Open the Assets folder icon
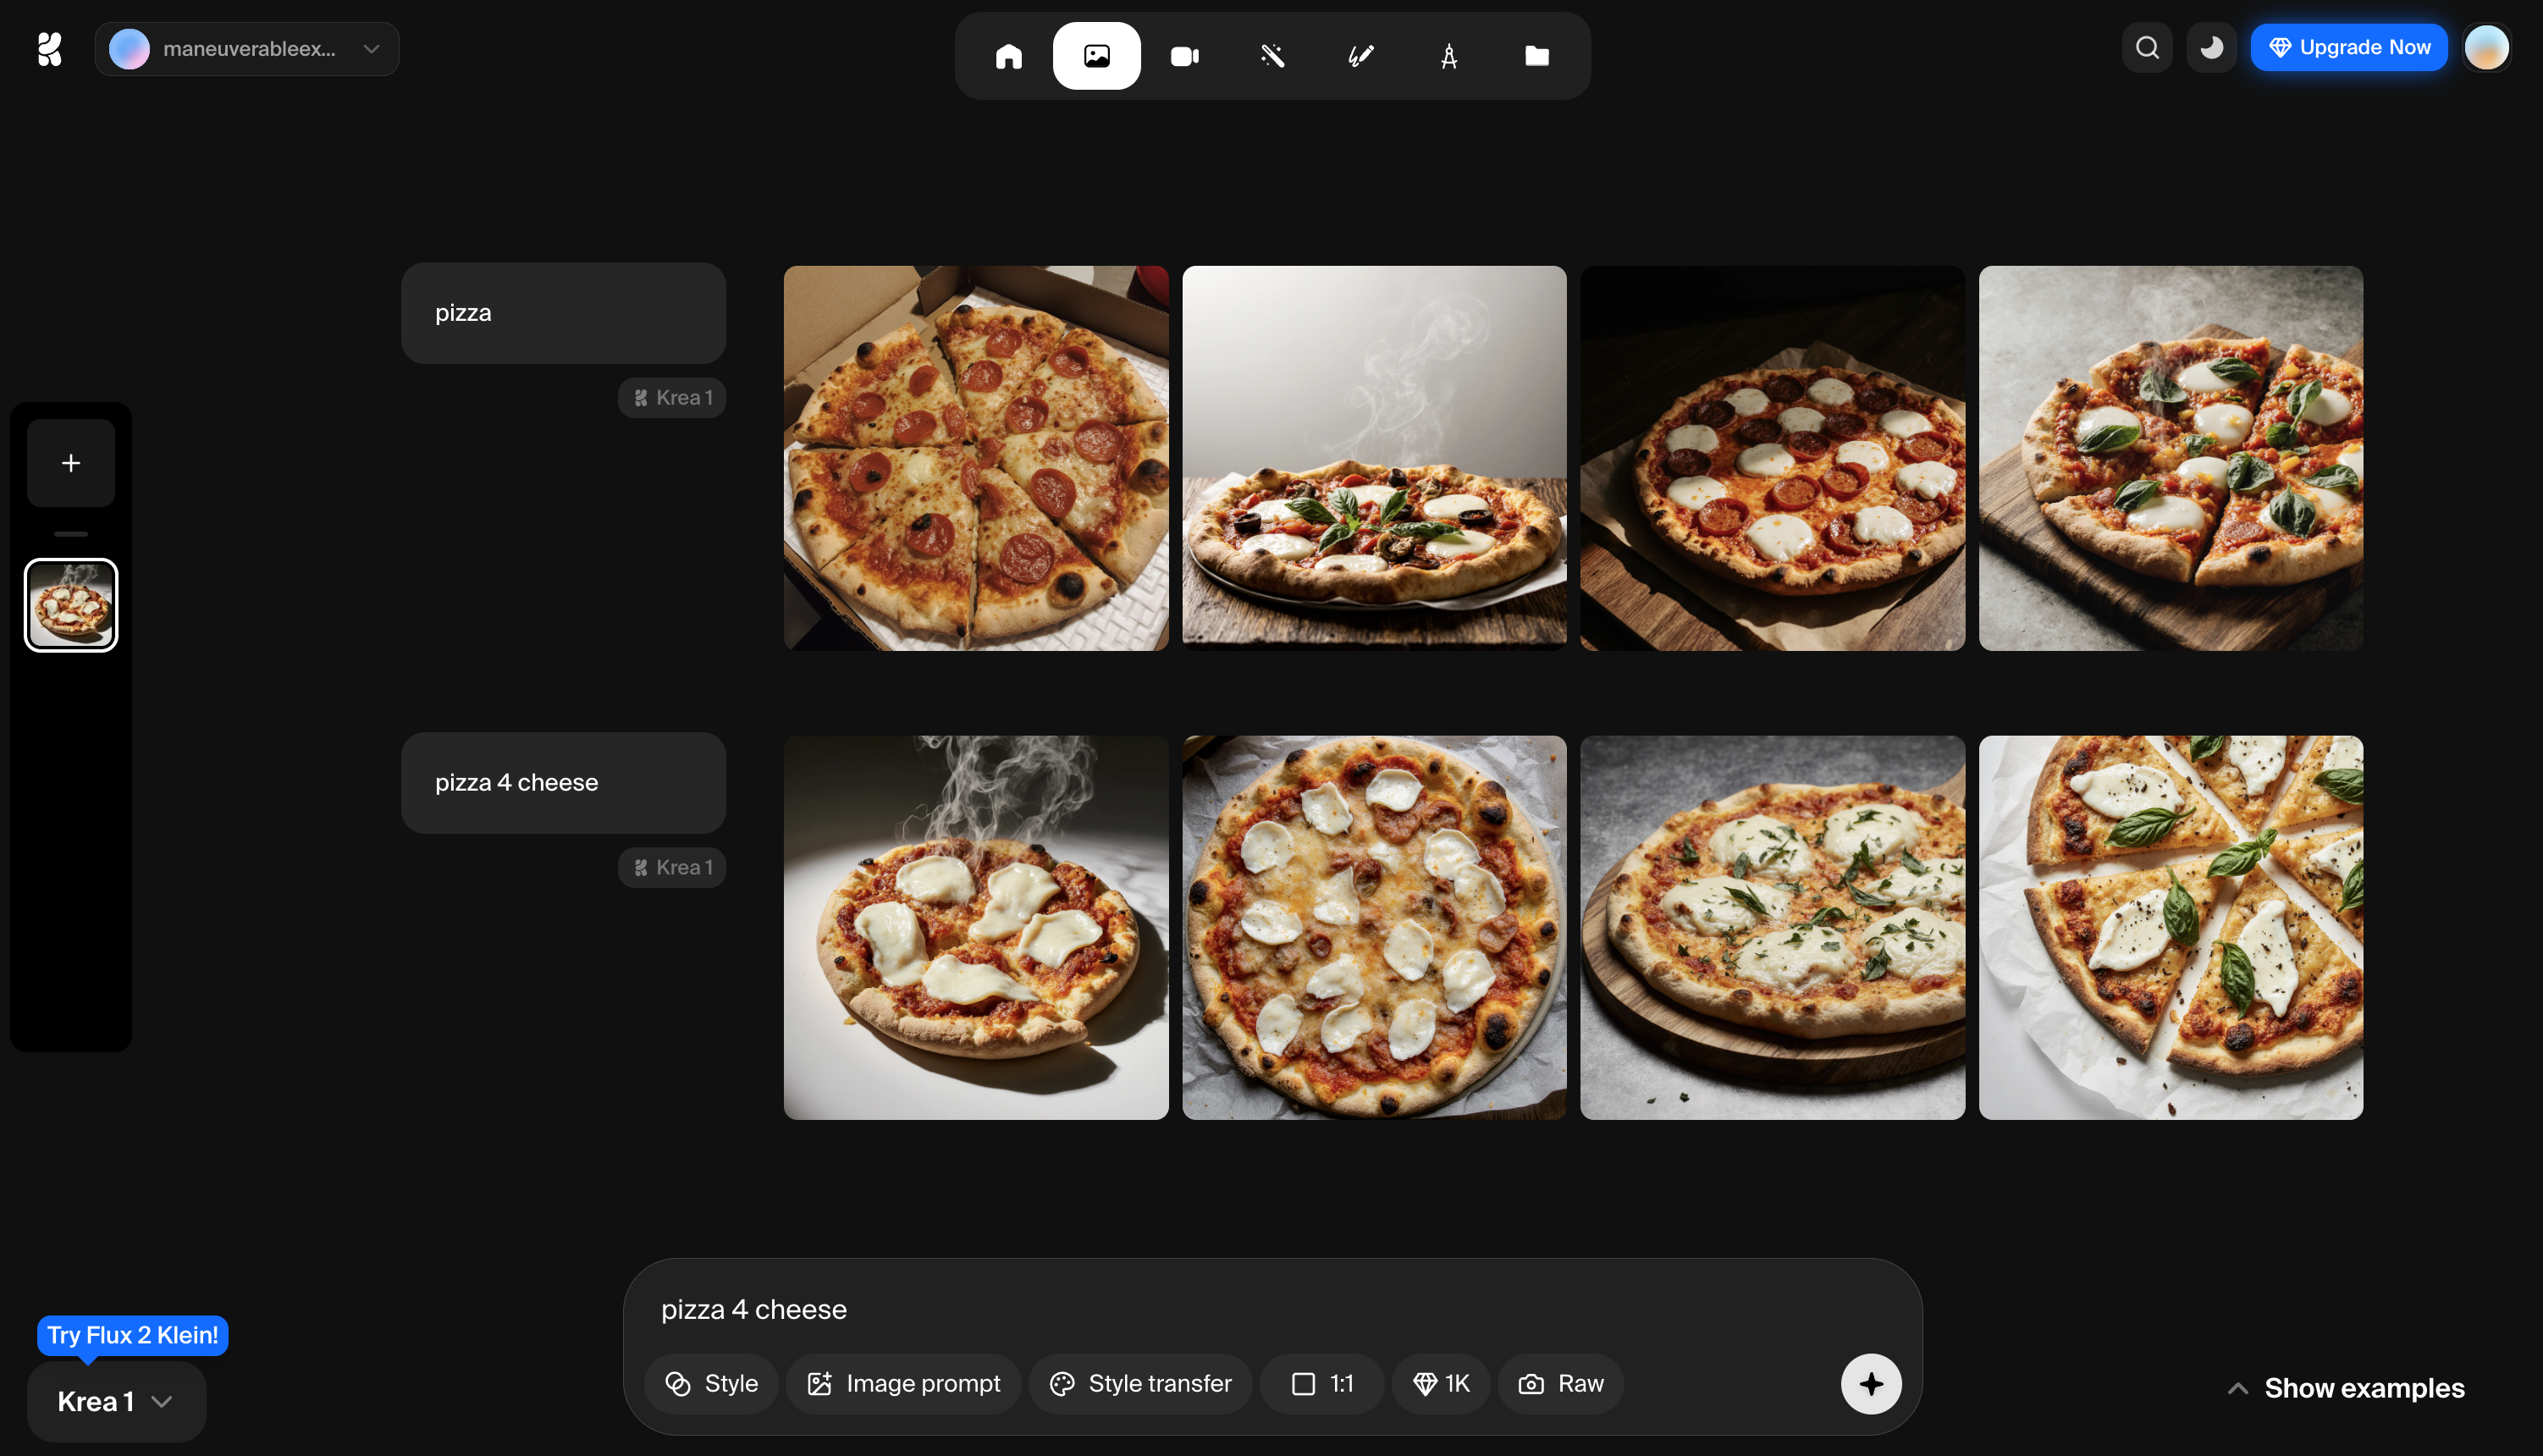2543x1456 pixels. 1536,56
